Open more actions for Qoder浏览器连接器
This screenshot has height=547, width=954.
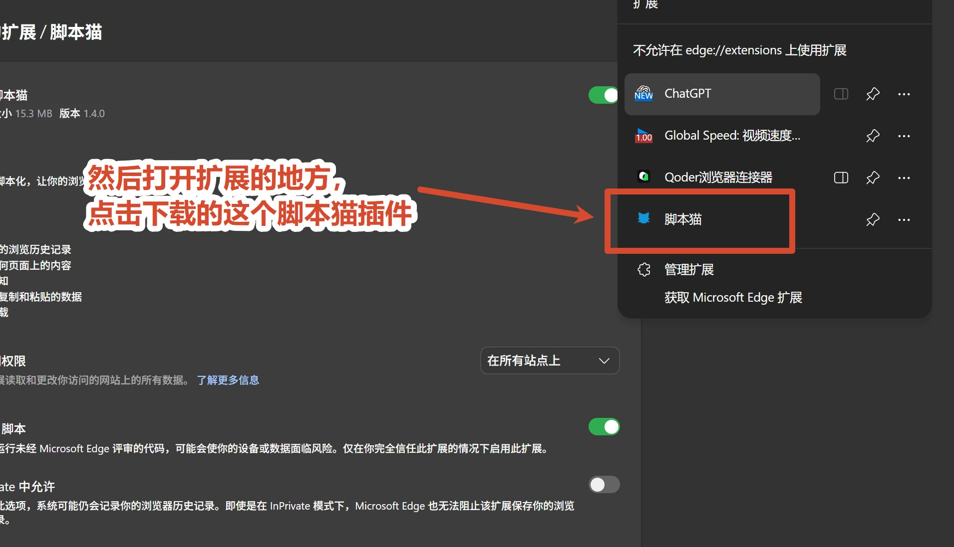(904, 178)
